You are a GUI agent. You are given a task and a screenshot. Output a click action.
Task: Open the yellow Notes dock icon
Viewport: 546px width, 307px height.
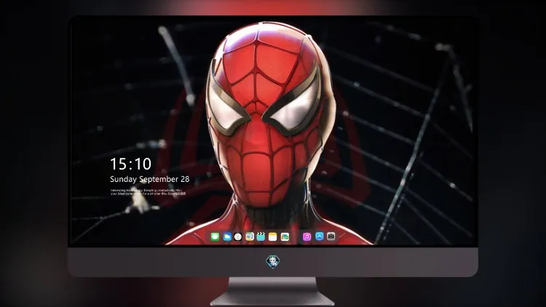tap(273, 236)
